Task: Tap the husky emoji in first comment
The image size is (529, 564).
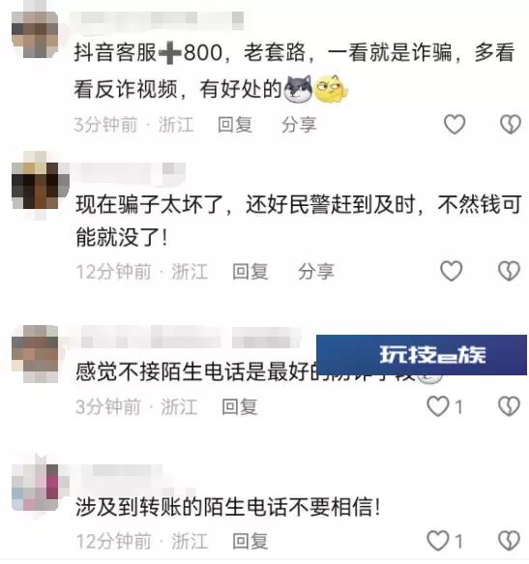Action: point(298,89)
